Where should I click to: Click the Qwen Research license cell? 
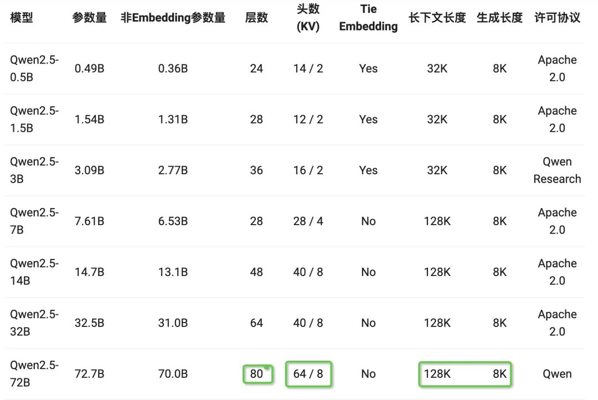point(557,170)
